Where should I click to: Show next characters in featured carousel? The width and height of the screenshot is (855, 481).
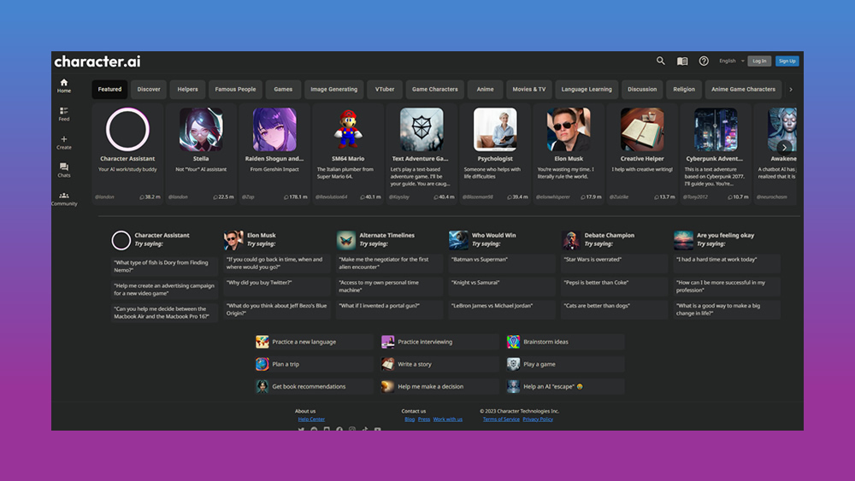click(x=784, y=148)
